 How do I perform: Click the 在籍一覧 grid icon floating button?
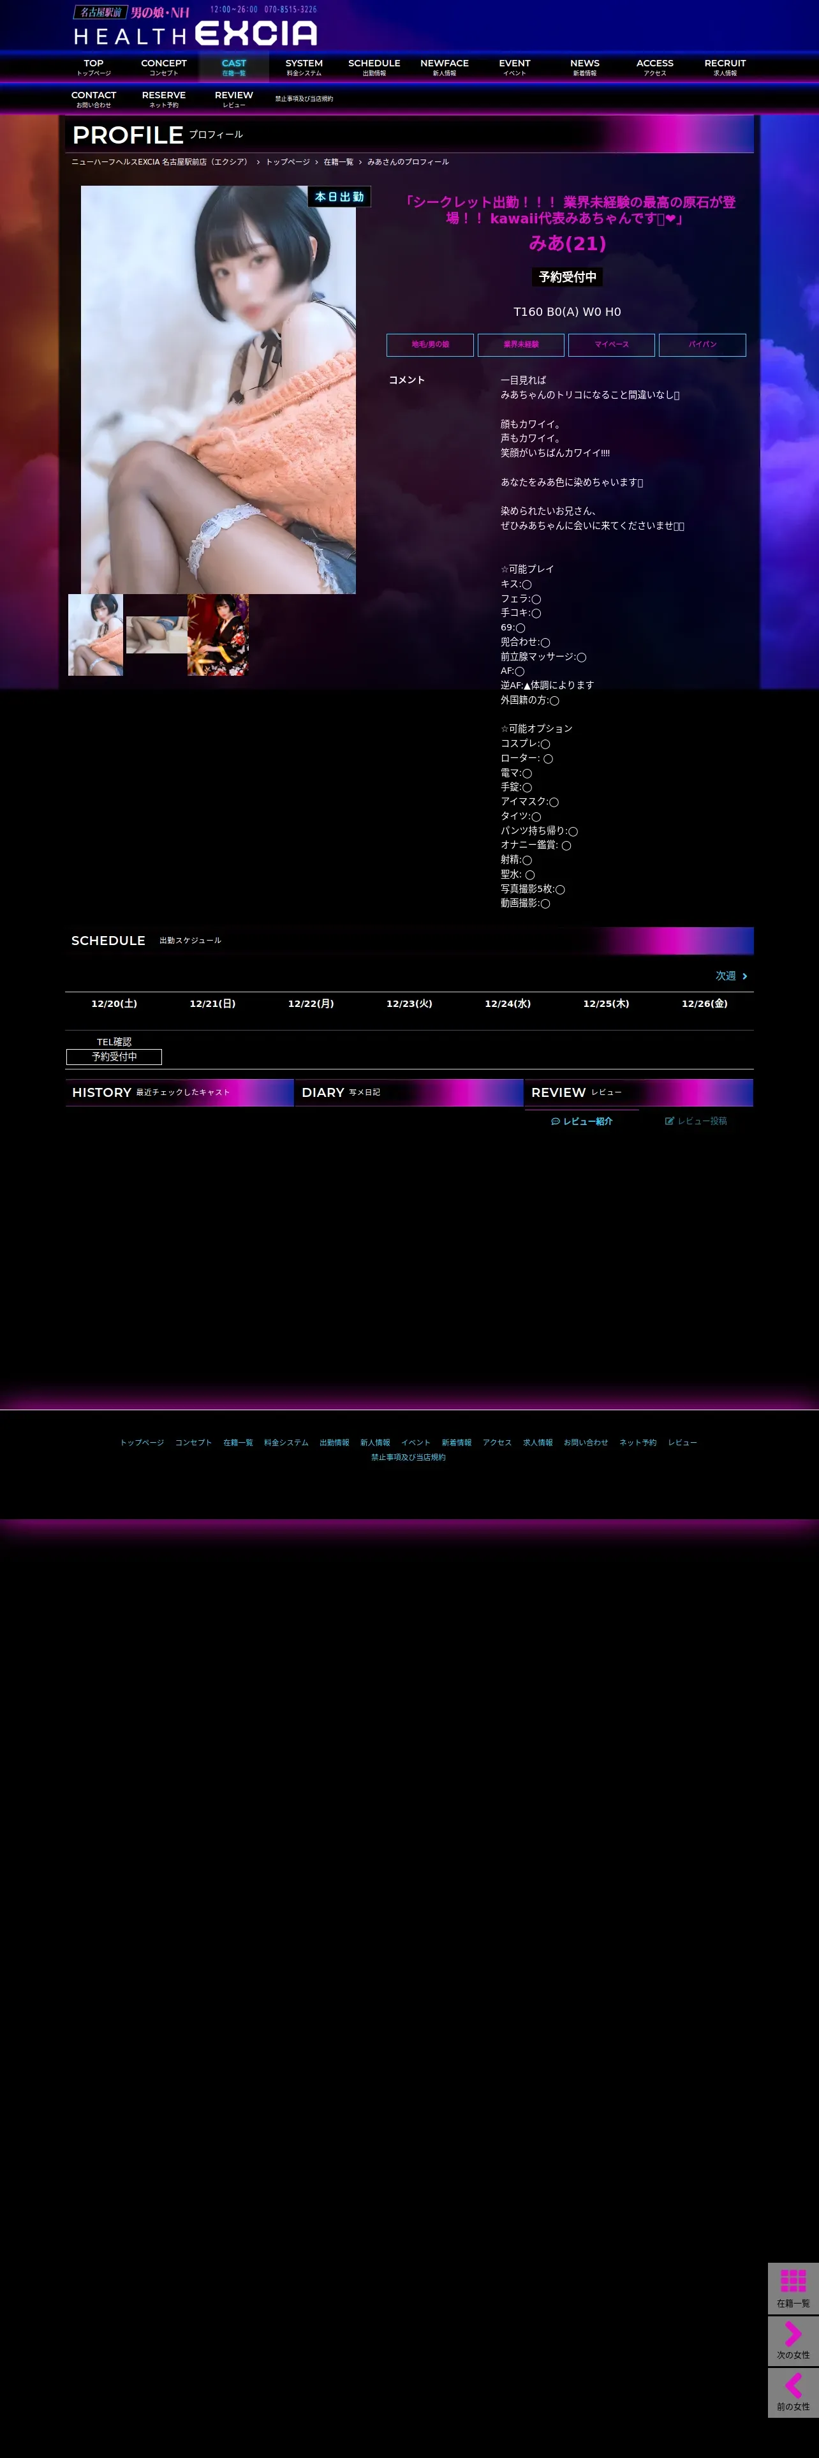[793, 2288]
